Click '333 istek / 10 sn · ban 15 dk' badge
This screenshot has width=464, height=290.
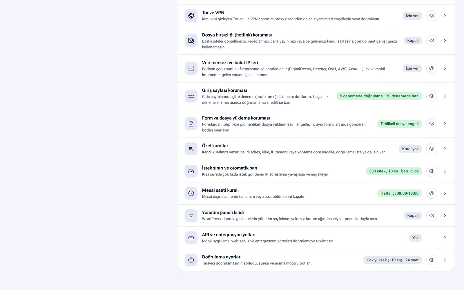pos(394,171)
